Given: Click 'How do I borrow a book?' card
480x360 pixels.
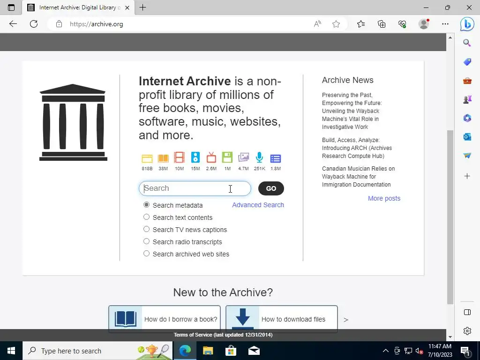Looking at the screenshot, I should click(165, 319).
